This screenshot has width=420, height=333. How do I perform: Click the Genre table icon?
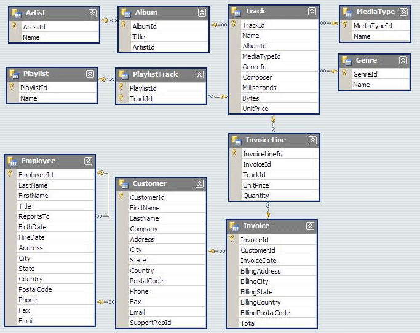click(x=347, y=61)
